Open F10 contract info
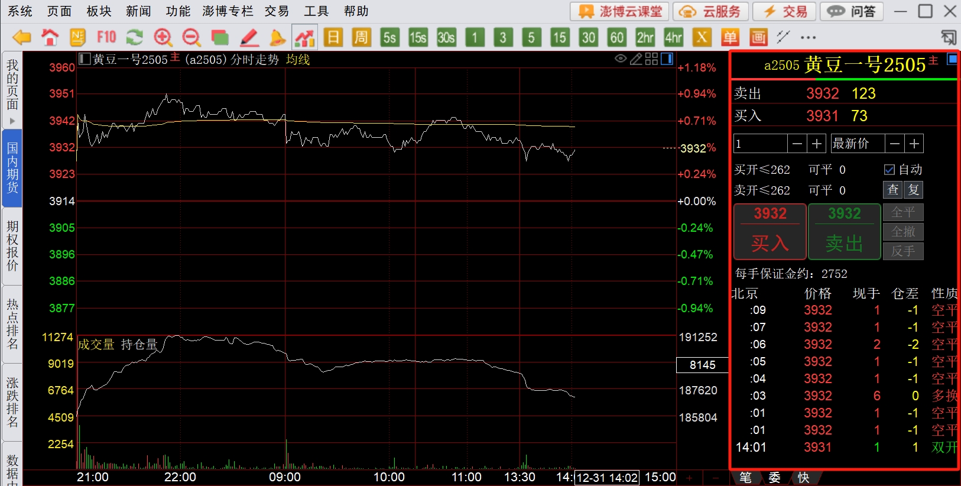This screenshot has height=486, width=961. point(106,38)
